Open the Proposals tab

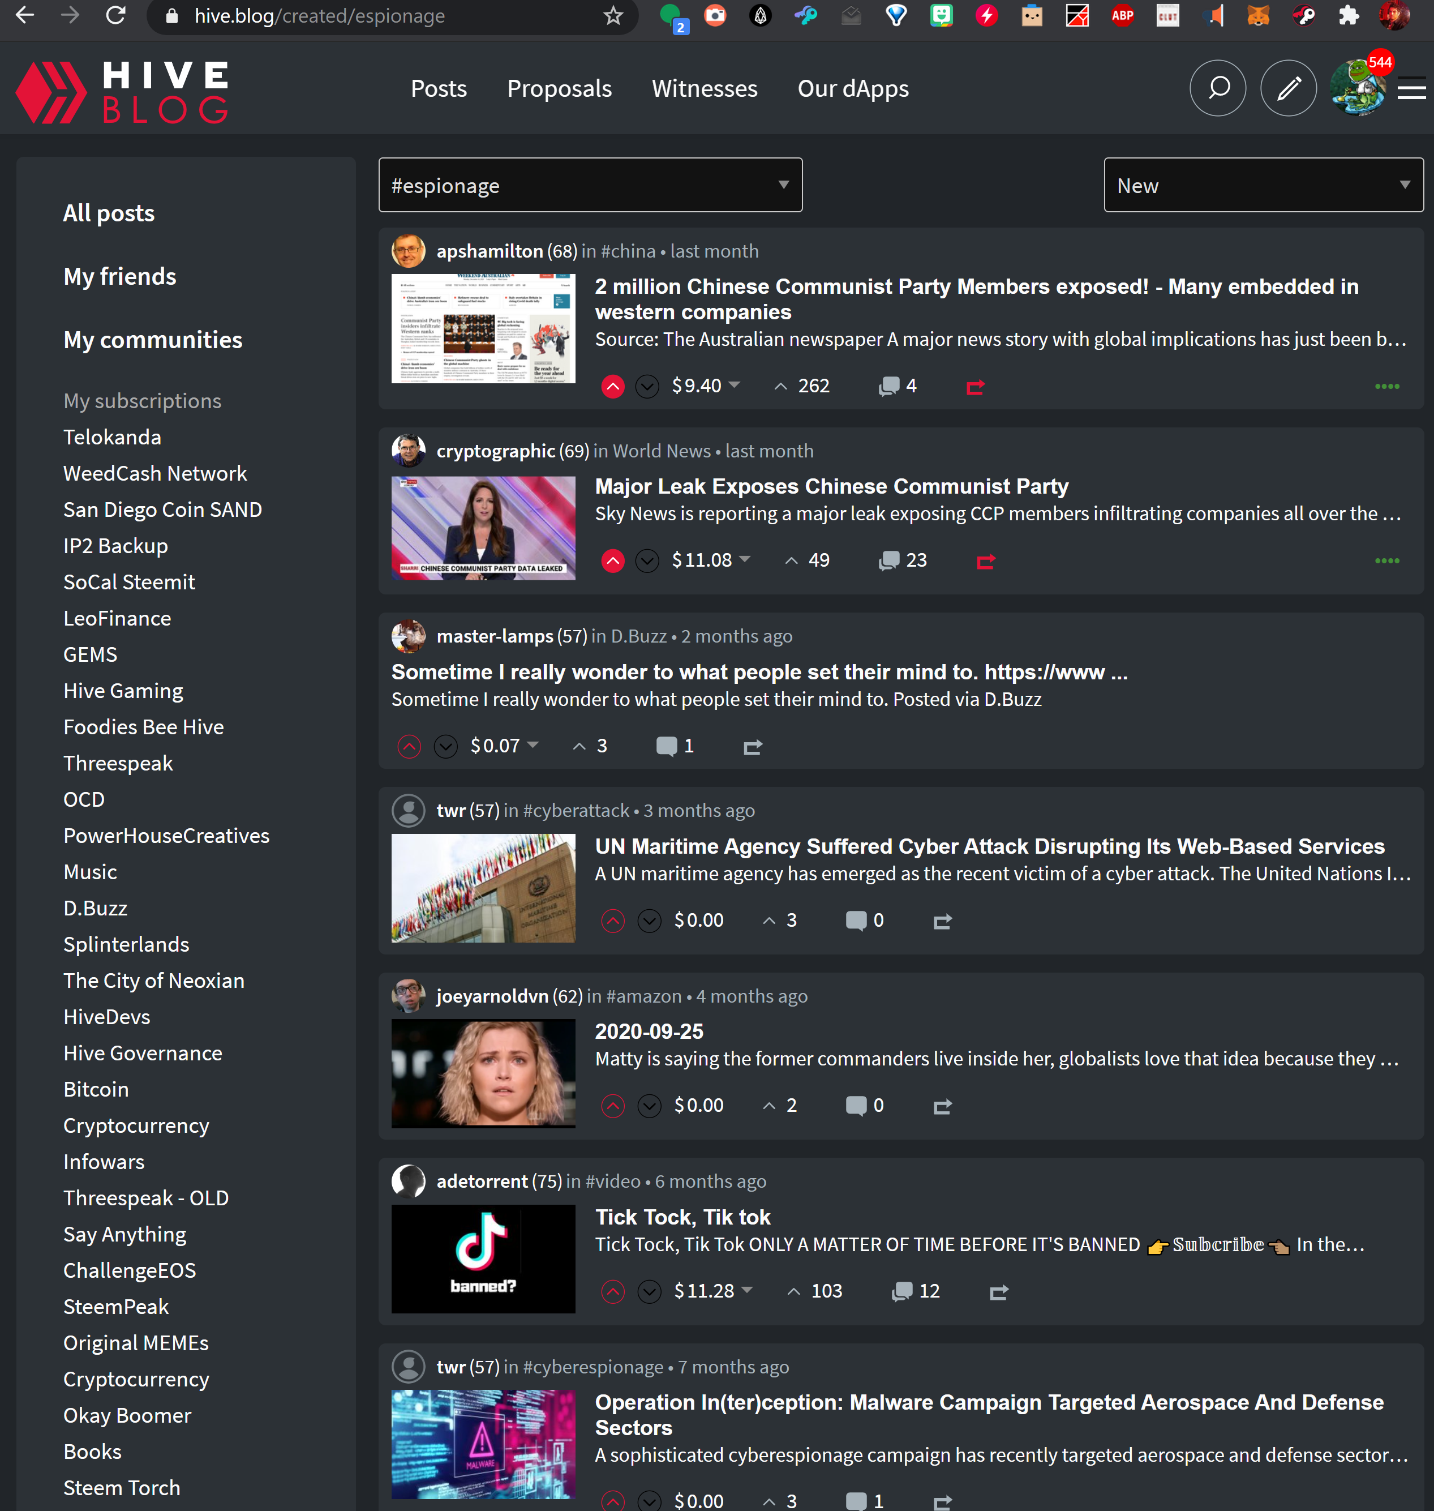560,88
